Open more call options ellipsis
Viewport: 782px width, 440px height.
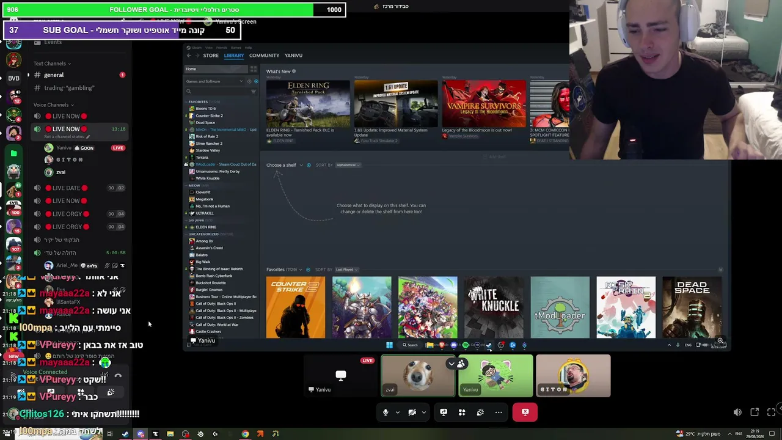tap(499, 413)
